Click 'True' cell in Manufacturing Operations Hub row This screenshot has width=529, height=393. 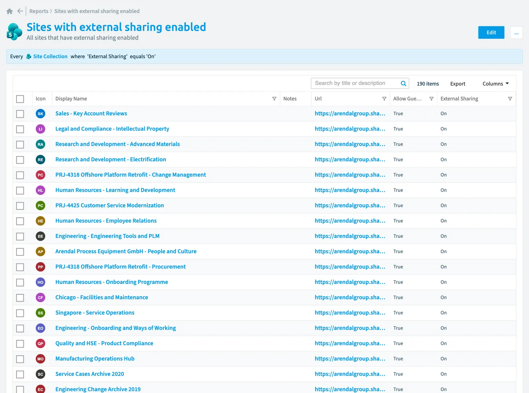pos(398,359)
